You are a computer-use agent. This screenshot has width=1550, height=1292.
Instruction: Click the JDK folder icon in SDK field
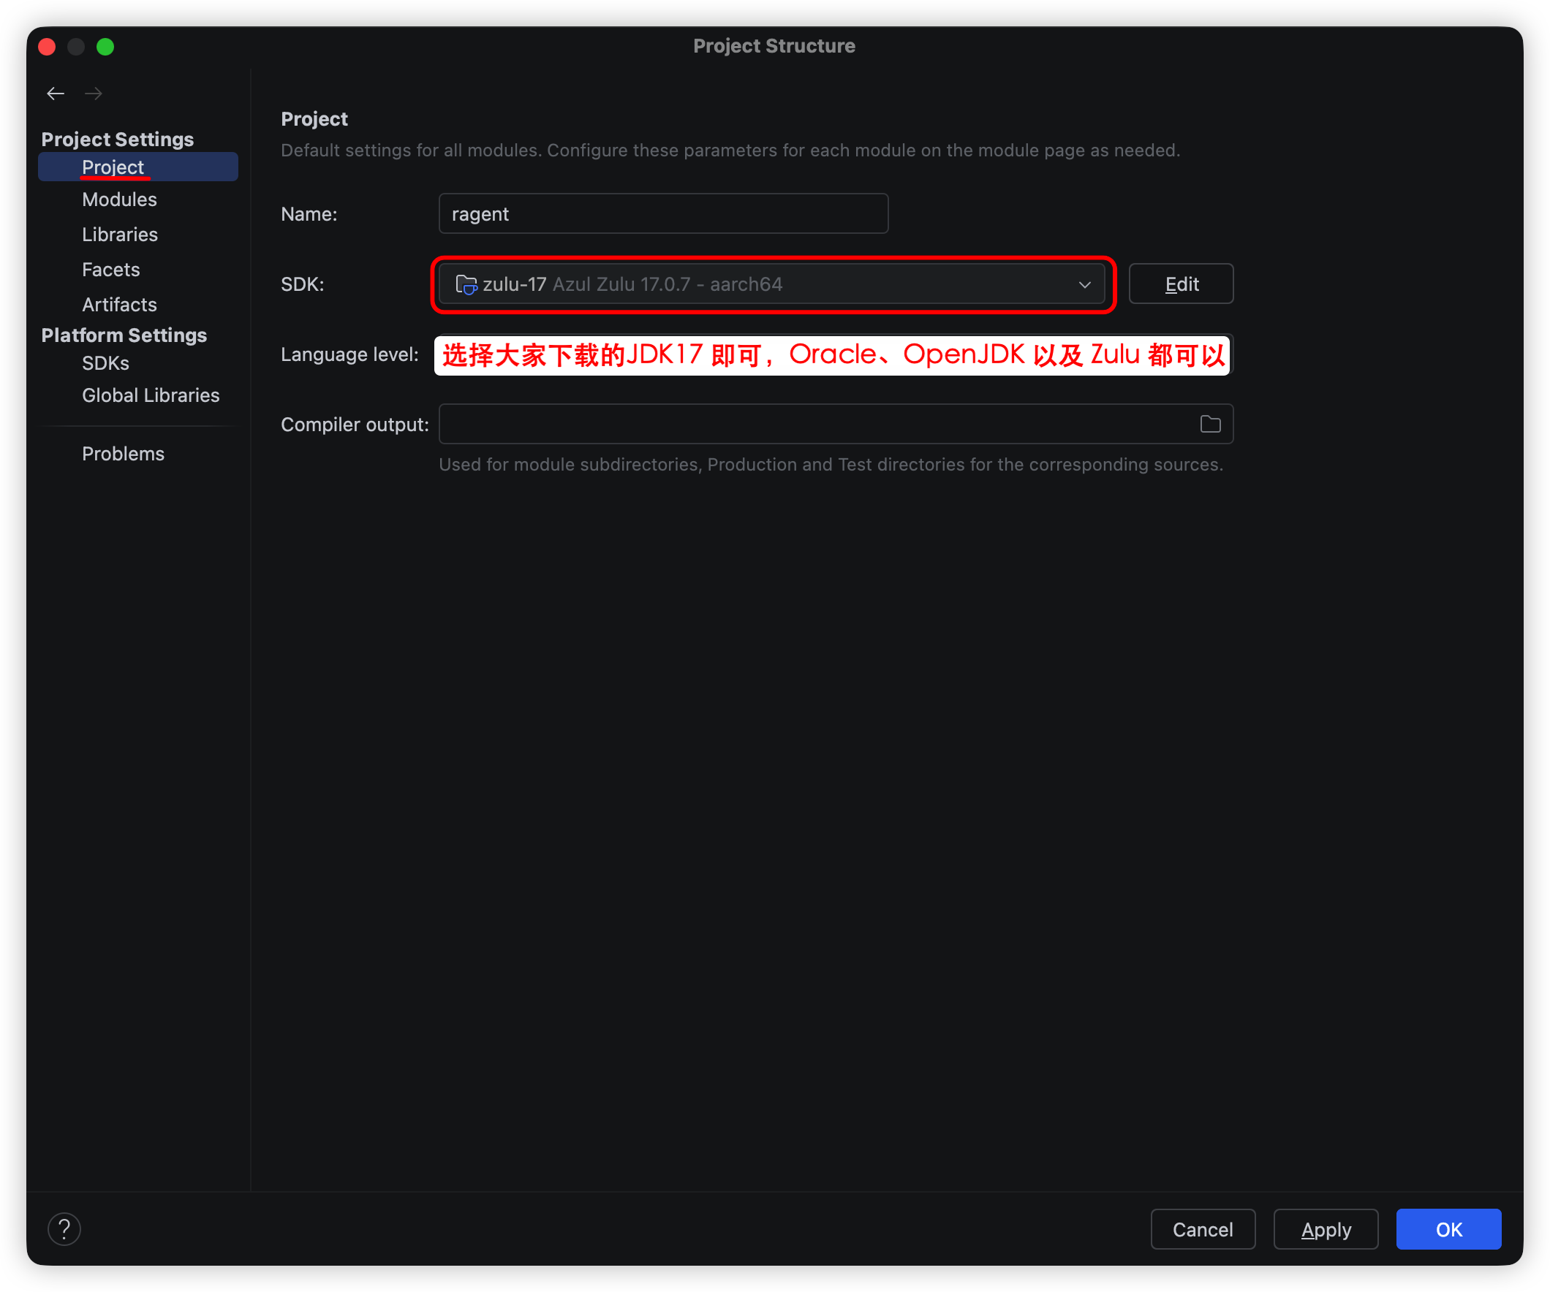pyautogui.click(x=466, y=284)
